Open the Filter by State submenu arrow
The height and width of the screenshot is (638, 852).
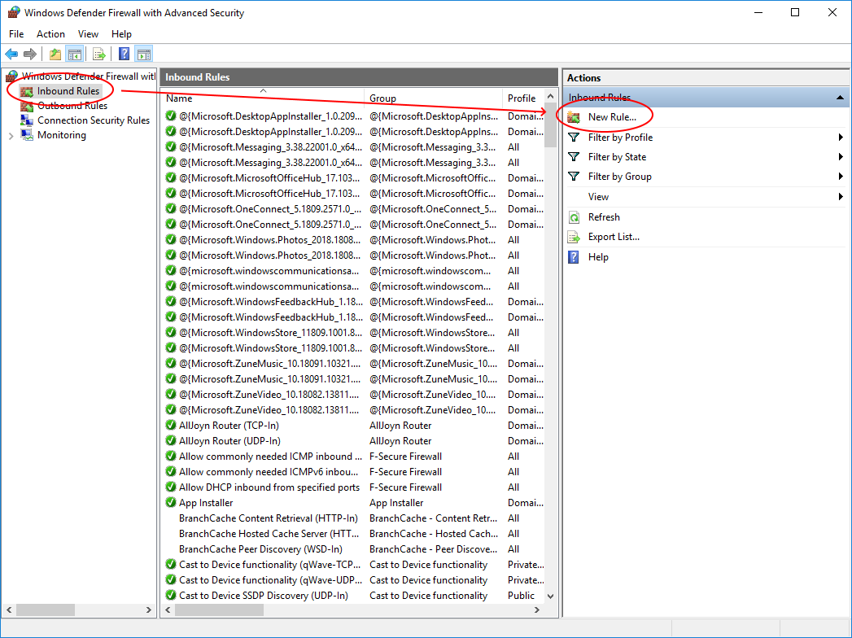point(841,157)
